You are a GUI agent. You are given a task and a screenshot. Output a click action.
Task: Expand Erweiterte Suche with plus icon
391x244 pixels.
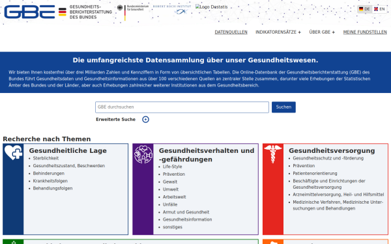pyautogui.click(x=145, y=120)
